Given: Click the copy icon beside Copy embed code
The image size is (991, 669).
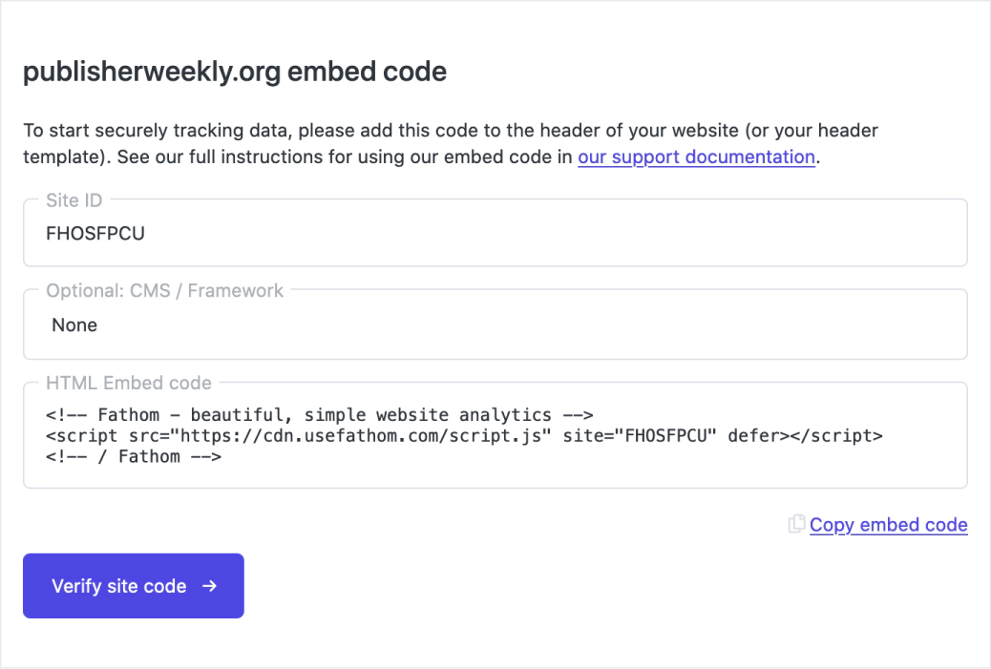Looking at the screenshot, I should tap(796, 524).
